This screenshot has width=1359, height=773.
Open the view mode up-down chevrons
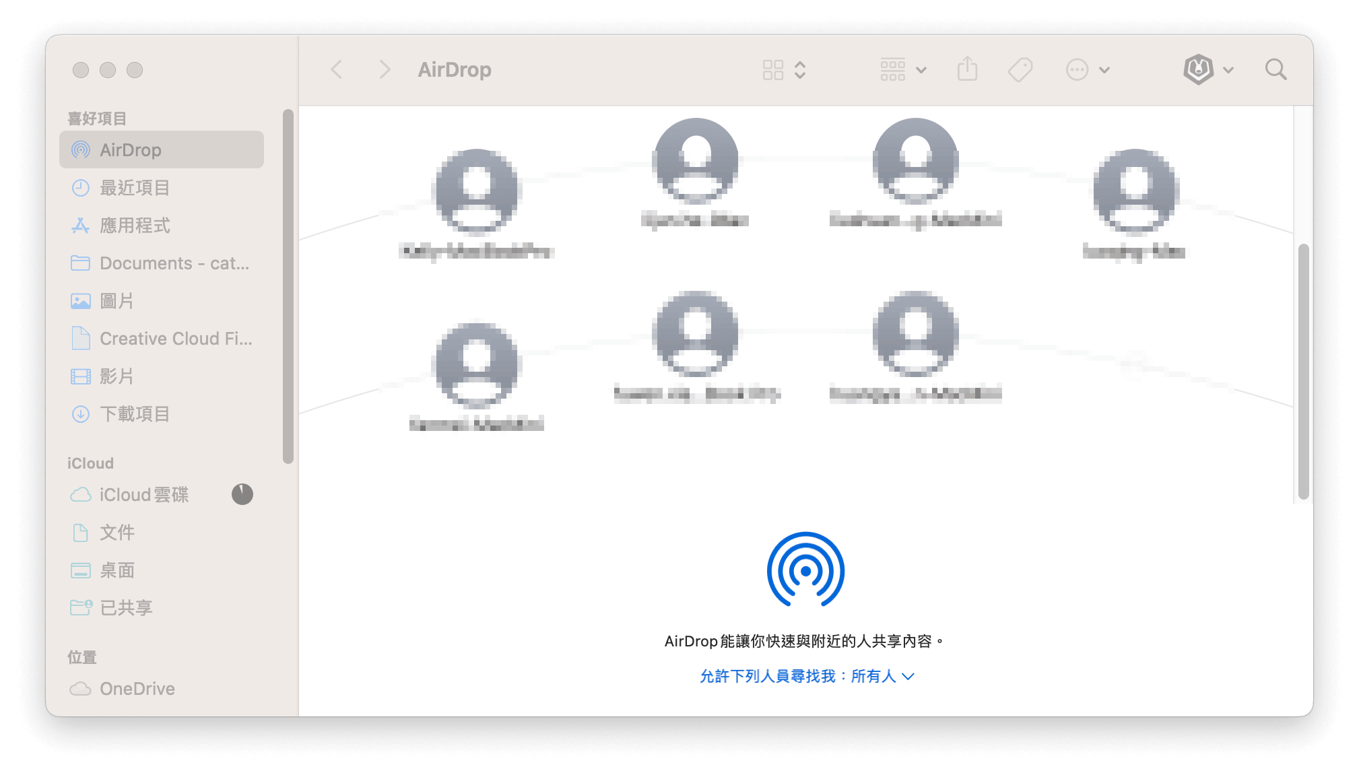click(800, 69)
